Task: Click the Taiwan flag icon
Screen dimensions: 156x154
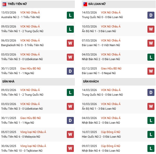Action: click(x=85, y=4)
